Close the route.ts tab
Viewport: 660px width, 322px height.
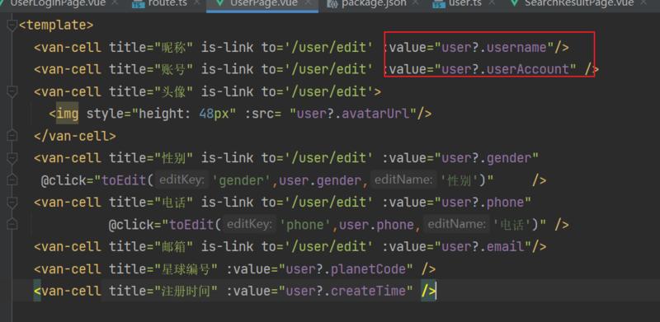click(196, 3)
